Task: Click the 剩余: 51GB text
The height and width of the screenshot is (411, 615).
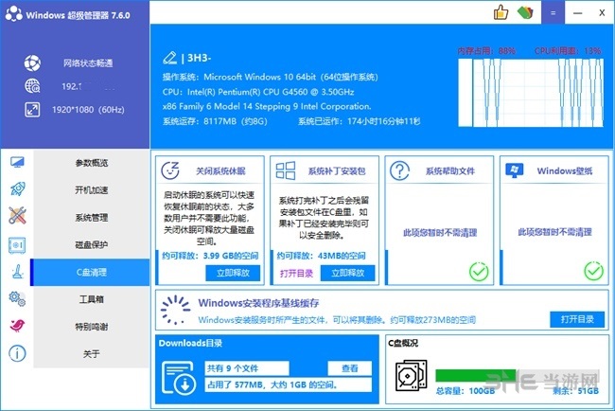Action: click(x=576, y=391)
